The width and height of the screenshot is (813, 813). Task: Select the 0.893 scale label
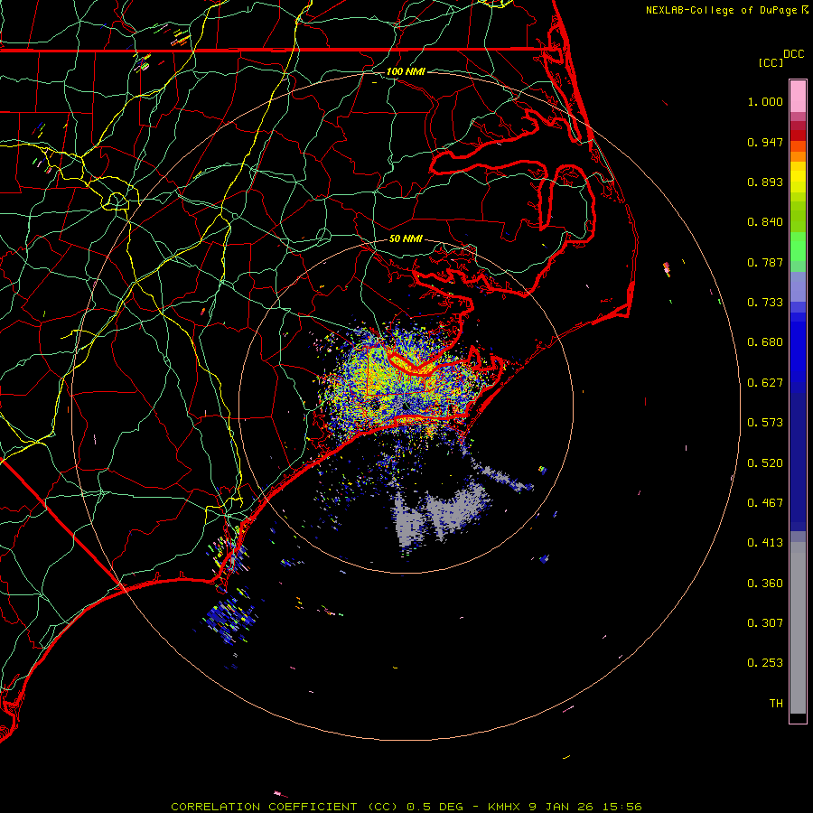click(765, 182)
